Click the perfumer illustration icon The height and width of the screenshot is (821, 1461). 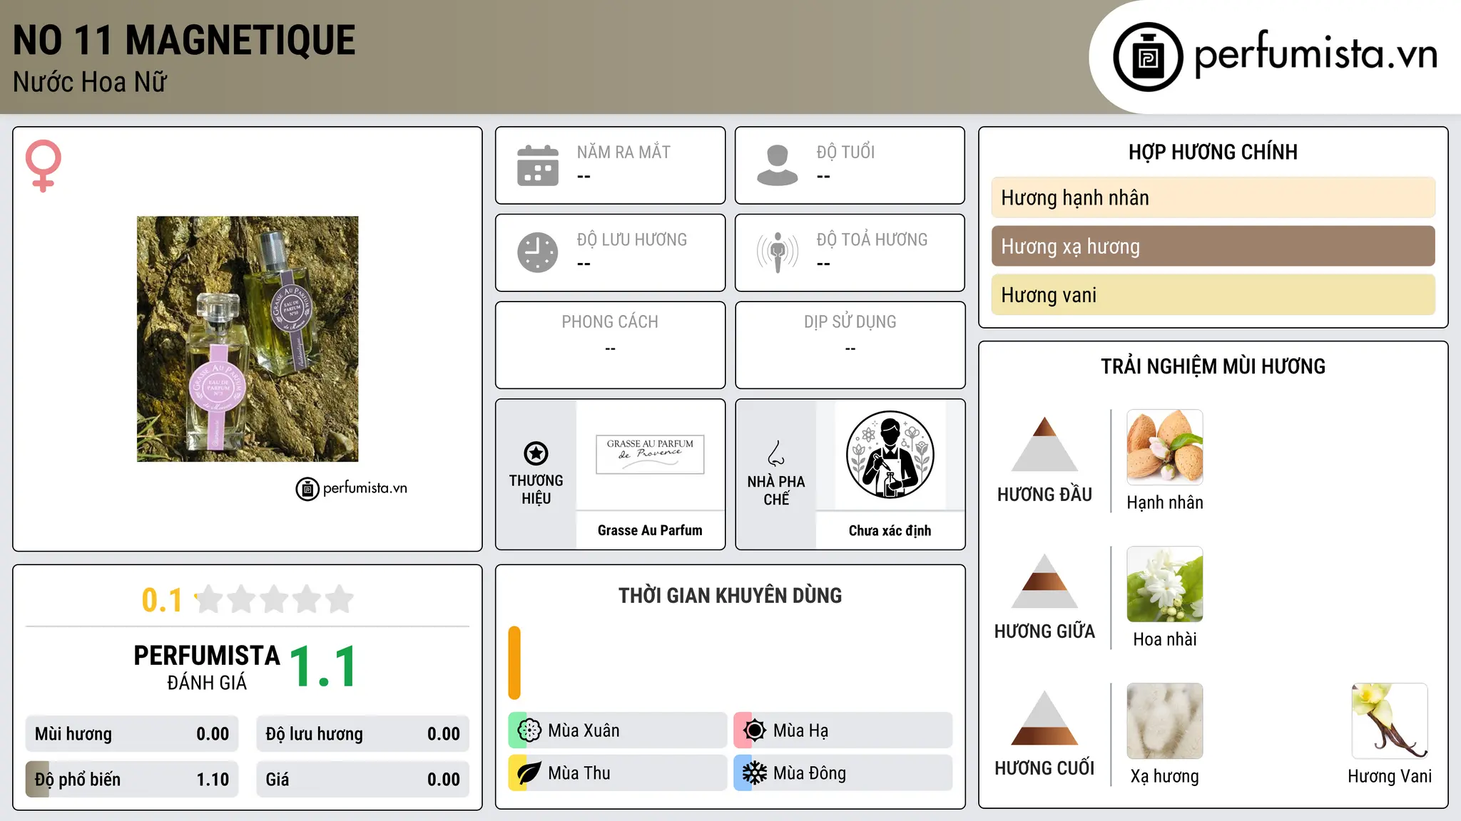tap(890, 455)
